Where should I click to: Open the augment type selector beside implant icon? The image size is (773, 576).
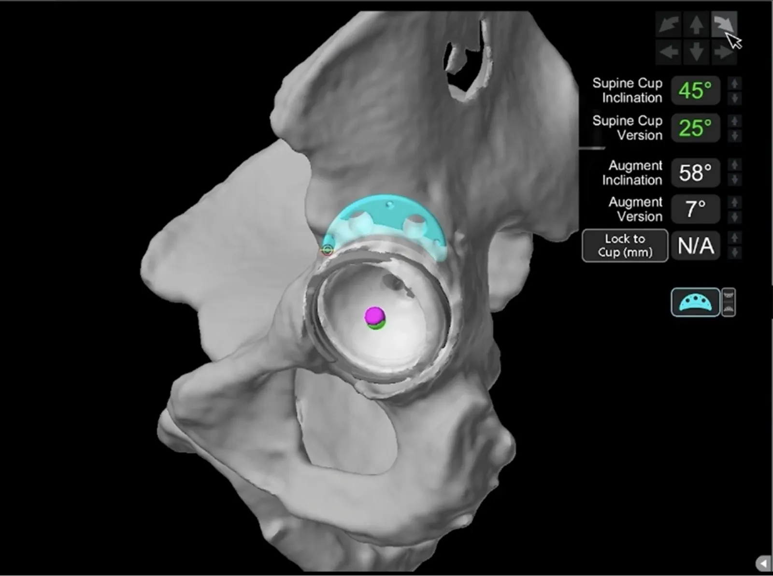pyautogui.click(x=729, y=302)
